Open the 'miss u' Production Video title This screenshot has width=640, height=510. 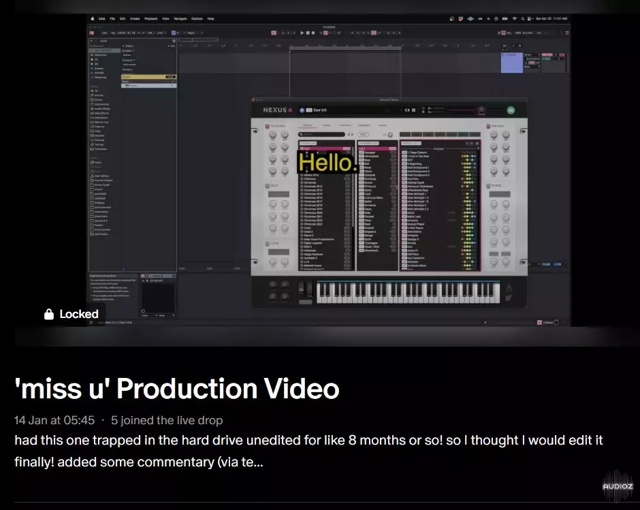point(177,388)
